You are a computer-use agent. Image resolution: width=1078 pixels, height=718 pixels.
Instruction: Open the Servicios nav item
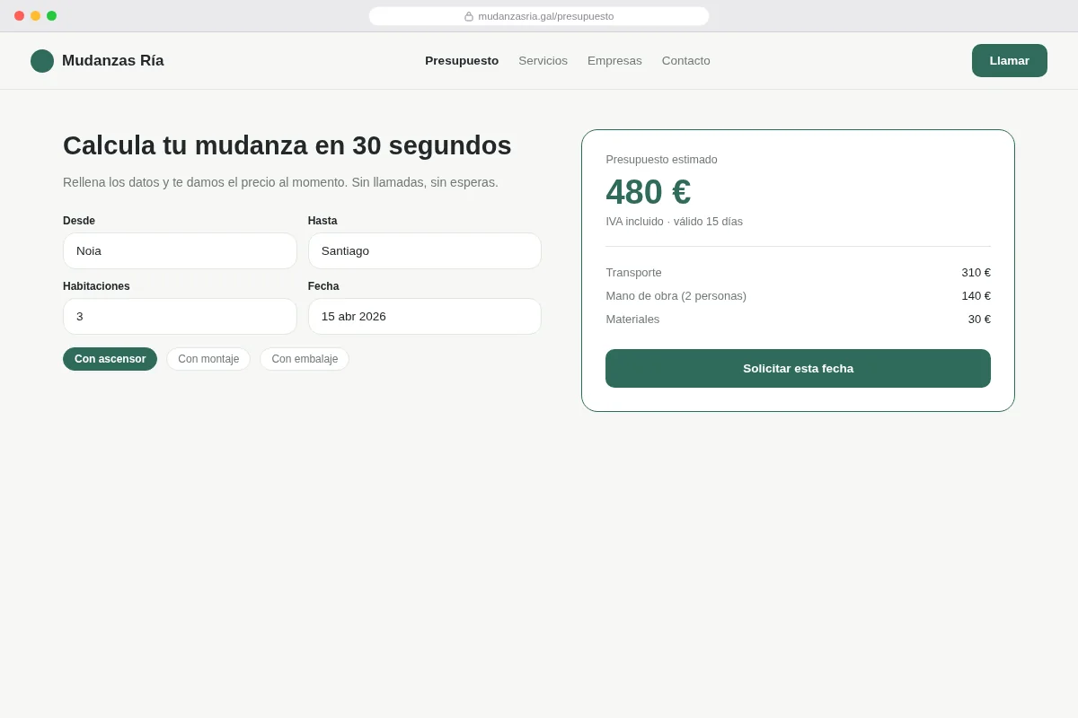[543, 61]
